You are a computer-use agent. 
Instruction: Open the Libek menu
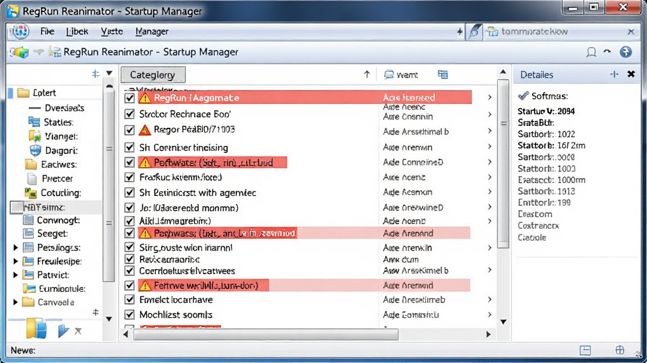click(77, 32)
